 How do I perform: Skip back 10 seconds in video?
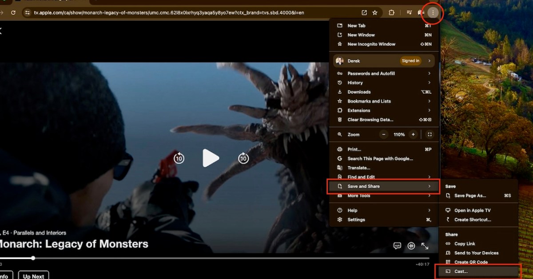coord(179,158)
